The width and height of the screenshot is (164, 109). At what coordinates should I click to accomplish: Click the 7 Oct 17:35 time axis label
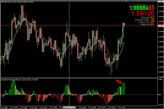[x=121, y=107]
